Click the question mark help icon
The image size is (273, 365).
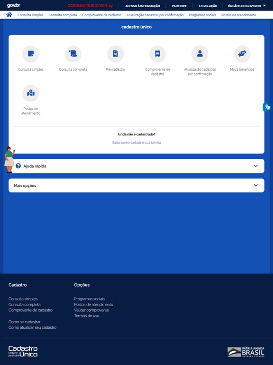pyautogui.click(x=18, y=166)
